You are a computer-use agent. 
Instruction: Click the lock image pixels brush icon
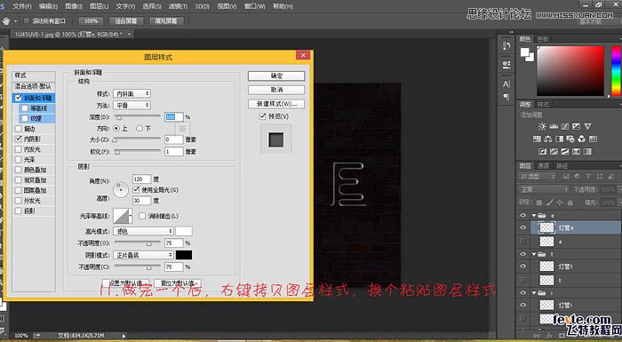[549, 203]
